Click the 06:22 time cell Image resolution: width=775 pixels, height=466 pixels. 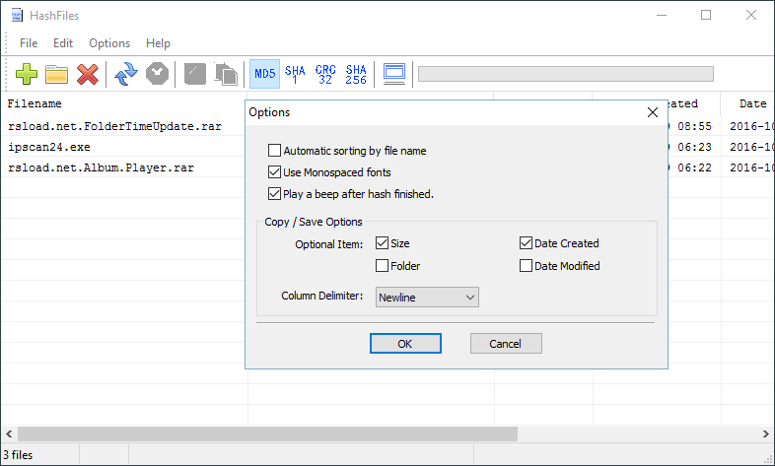(694, 167)
